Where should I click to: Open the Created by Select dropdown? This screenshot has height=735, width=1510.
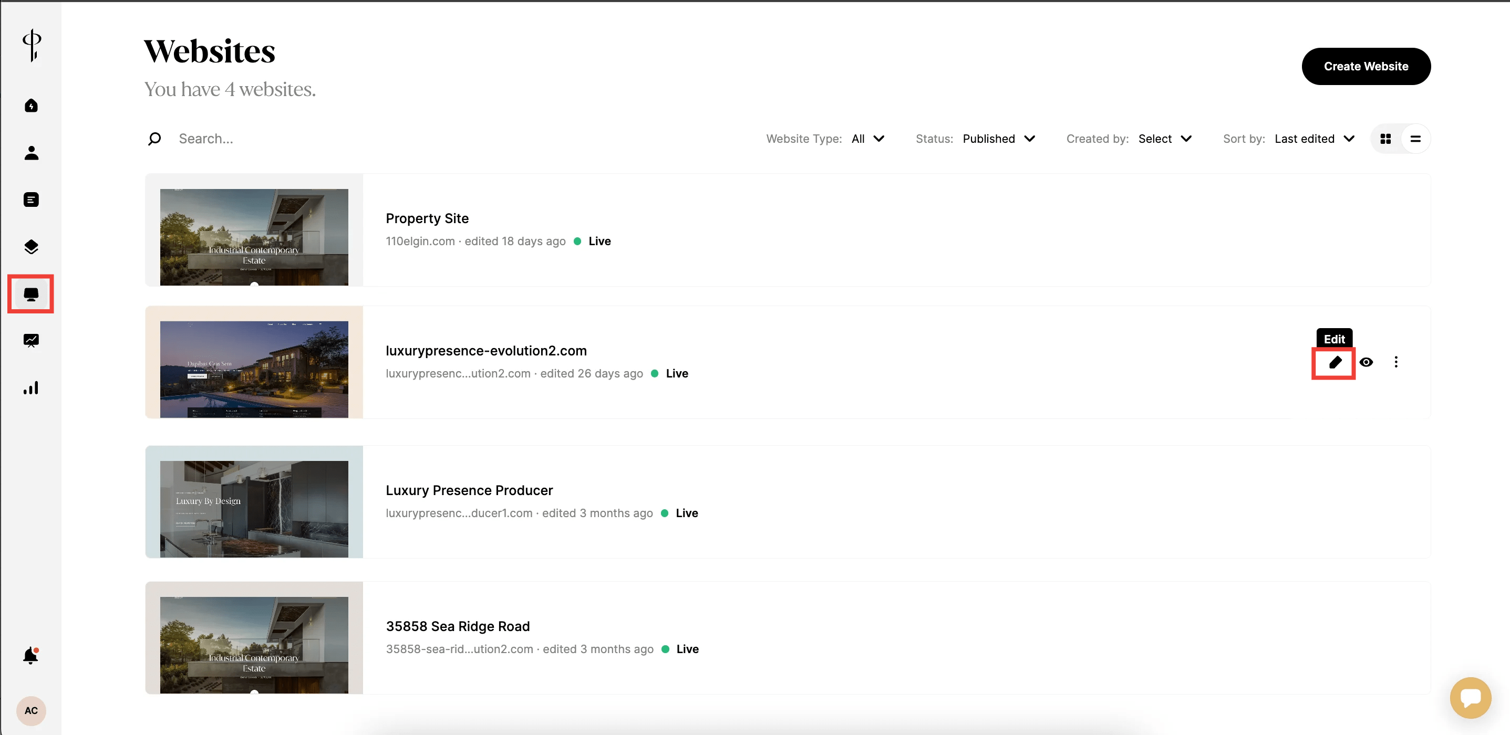coord(1164,139)
